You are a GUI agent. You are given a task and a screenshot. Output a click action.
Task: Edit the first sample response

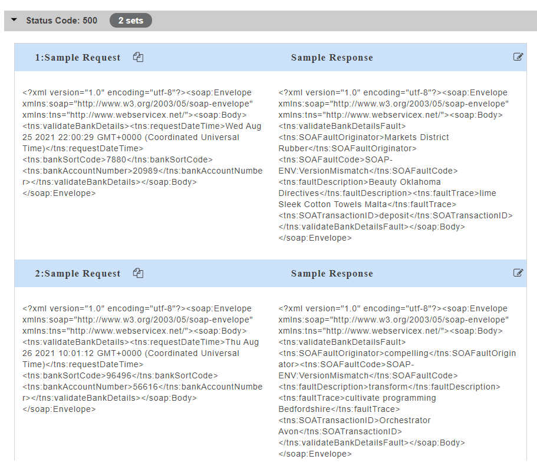point(518,57)
